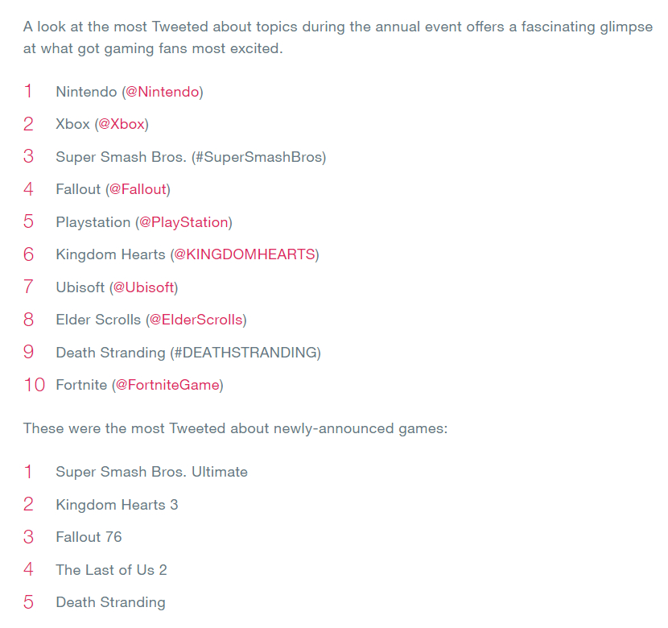The width and height of the screenshot is (668, 628).
Task: Click the #SuperSmashBros hashtag text
Action: (x=259, y=157)
